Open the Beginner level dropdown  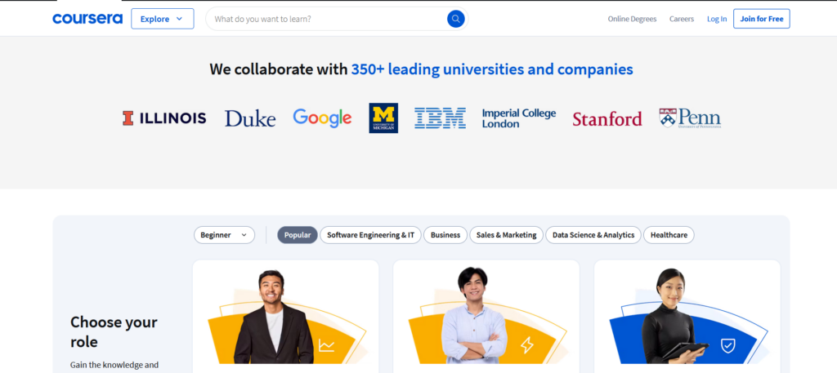(224, 235)
